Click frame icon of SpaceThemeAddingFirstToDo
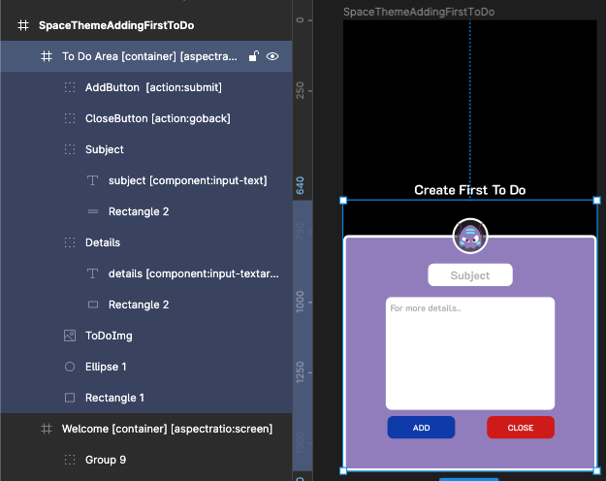Viewport: 606px width, 481px height. 23,25
